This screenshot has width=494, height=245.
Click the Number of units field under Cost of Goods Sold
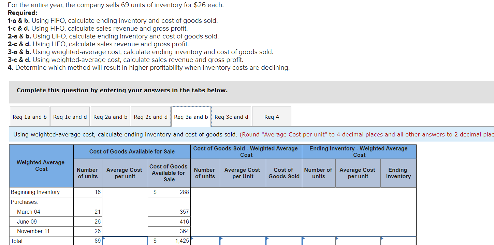click(205, 242)
